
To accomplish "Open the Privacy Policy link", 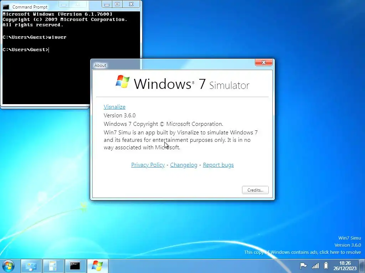I will click(148, 165).
